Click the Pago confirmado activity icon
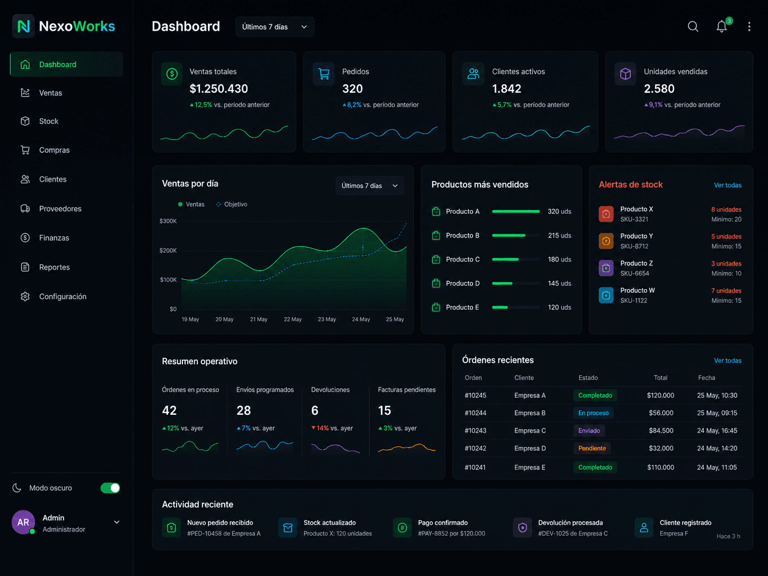The image size is (768, 576). (402, 528)
